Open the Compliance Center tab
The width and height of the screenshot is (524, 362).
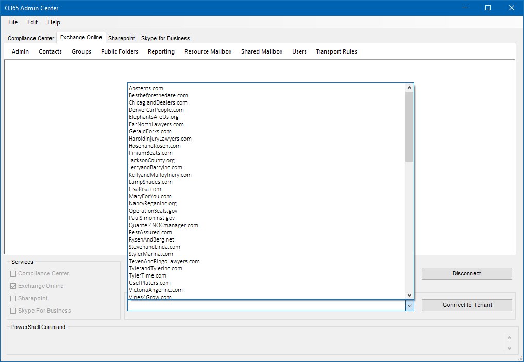(30, 38)
